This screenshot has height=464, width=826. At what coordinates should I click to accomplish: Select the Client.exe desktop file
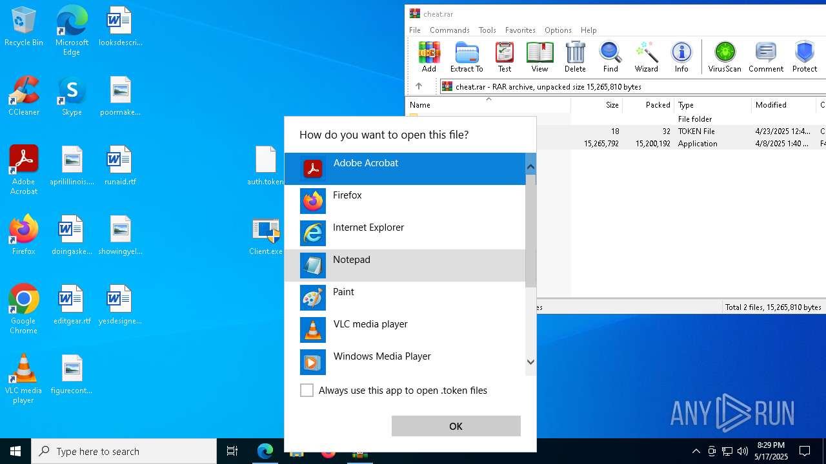pyautogui.click(x=266, y=237)
